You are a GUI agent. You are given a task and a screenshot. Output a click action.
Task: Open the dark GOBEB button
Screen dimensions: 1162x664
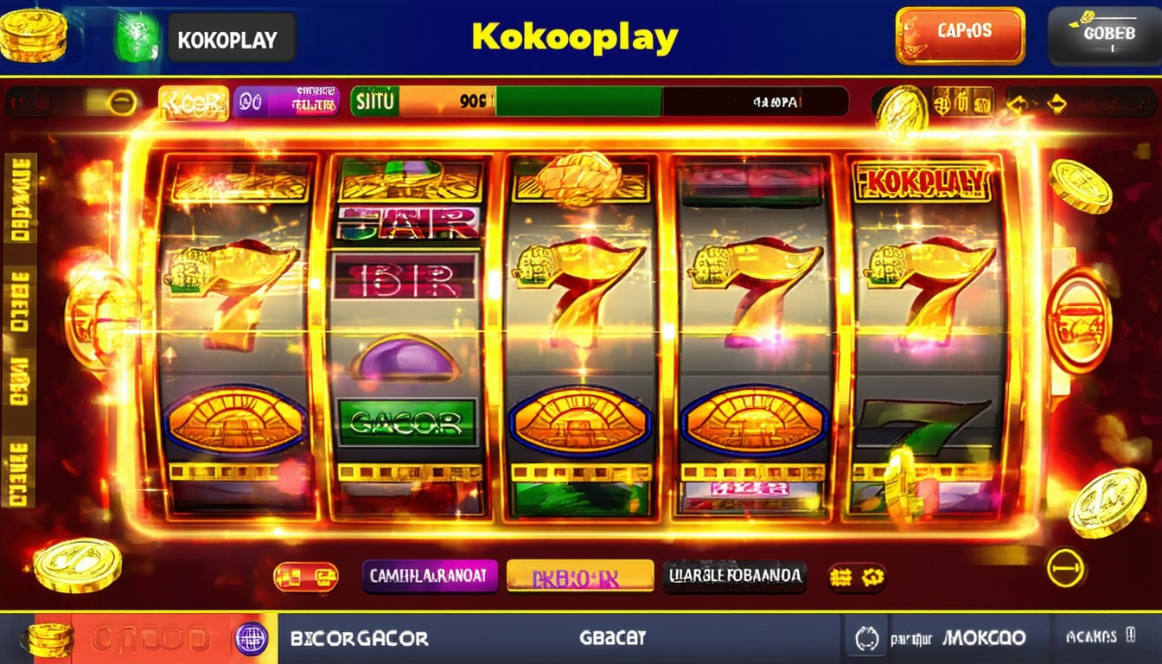pyautogui.click(x=1104, y=35)
